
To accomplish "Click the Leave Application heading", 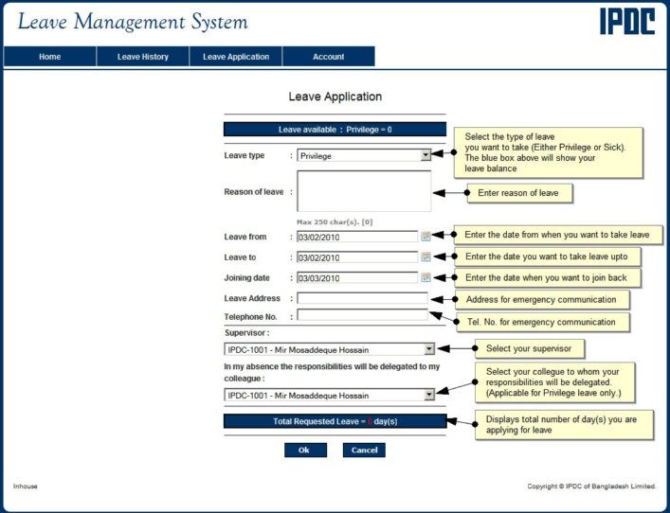I will click(x=335, y=97).
